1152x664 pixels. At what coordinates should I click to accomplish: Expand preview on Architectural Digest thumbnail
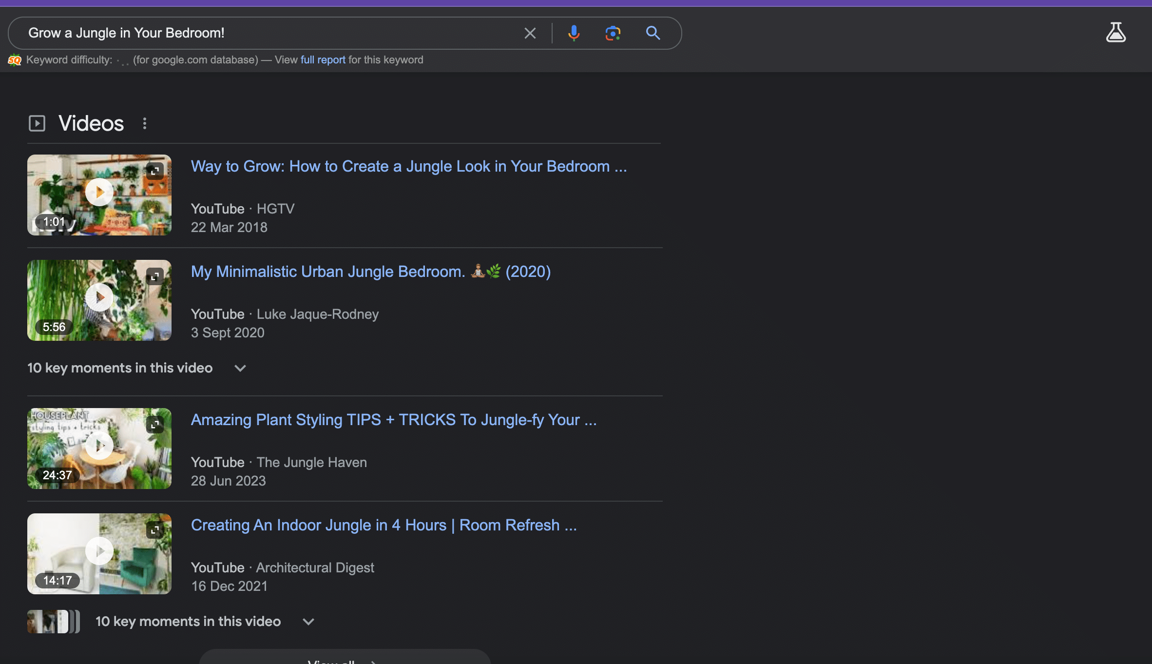154,530
